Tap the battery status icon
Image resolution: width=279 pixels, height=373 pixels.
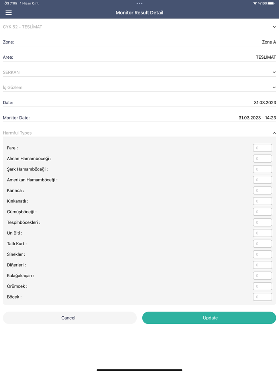pos(271,4)
